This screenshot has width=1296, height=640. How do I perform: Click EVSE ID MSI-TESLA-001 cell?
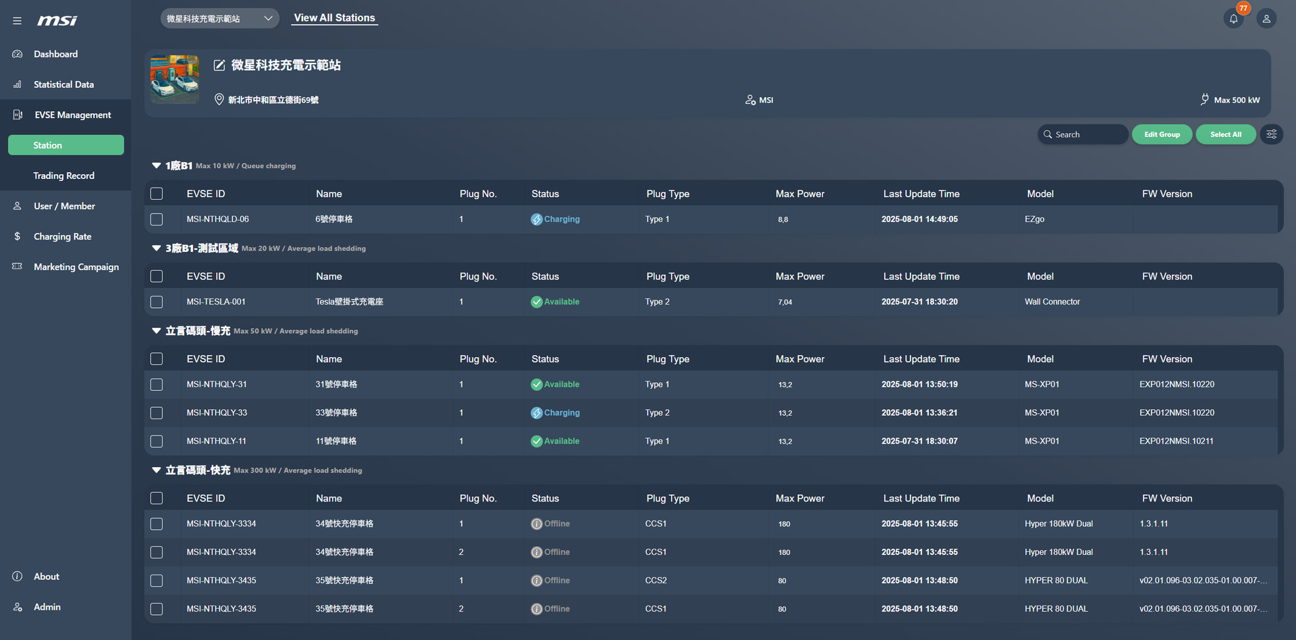coord(216,302)
